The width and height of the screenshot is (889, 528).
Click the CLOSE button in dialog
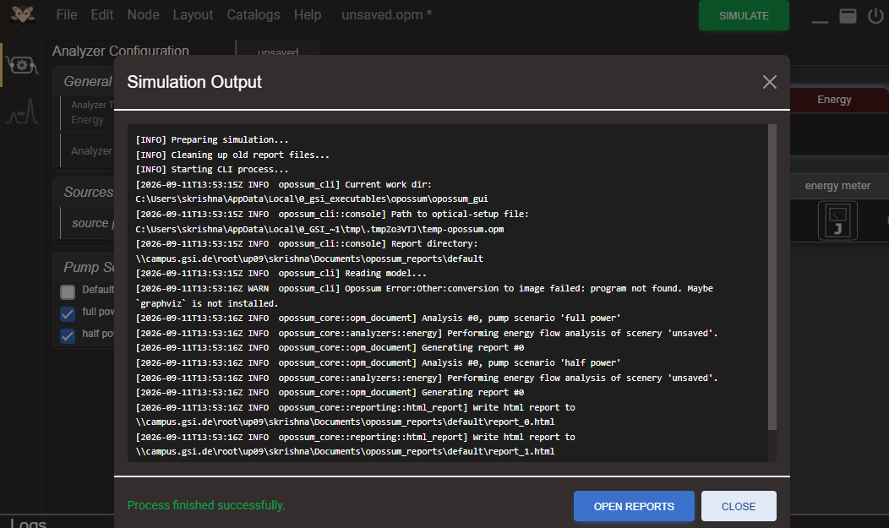pyautogui.click(x=739, y=506)
